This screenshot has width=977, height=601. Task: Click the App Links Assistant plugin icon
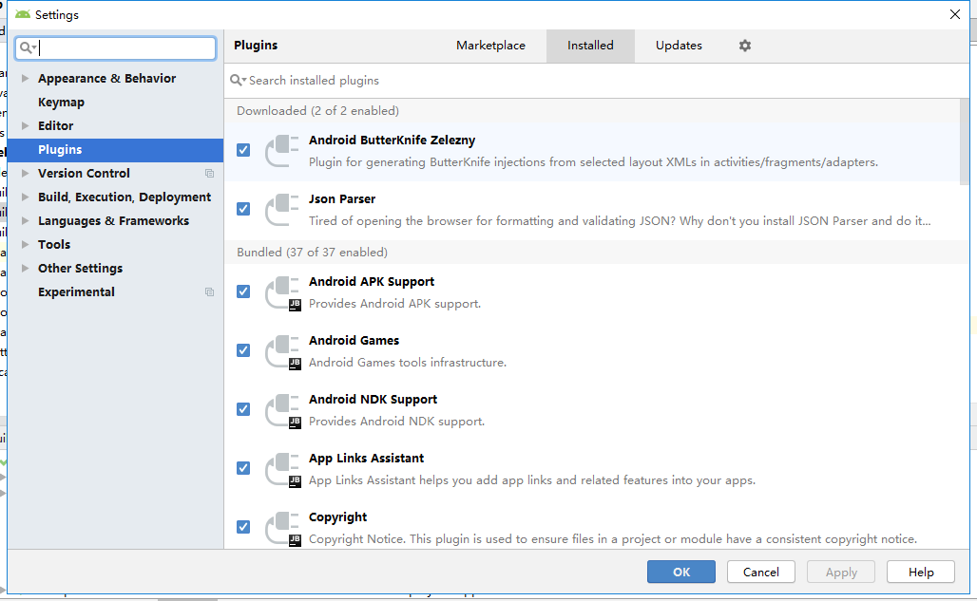tap(283, 470)
